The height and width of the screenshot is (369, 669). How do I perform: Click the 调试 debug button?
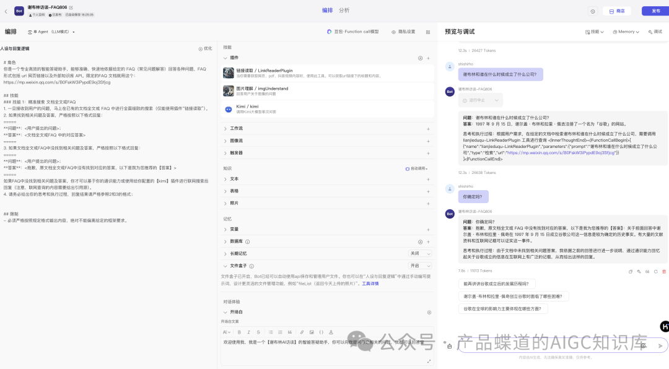click(655, 32)
